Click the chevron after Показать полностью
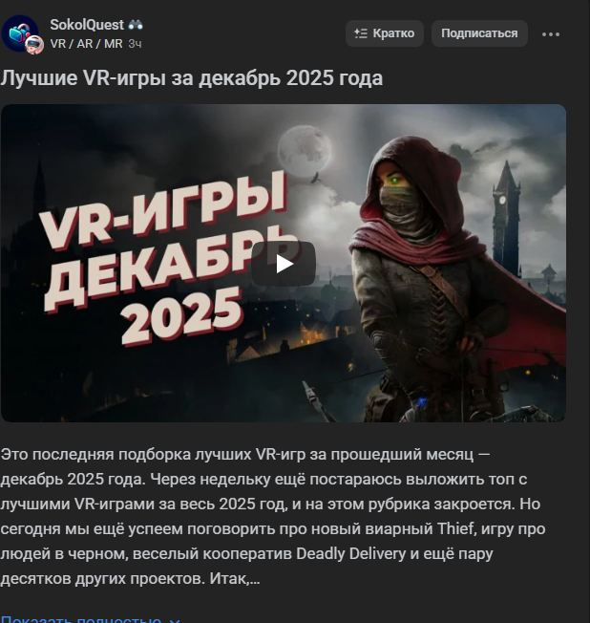The width and height of the screenshot is (590, 623). click(x=175, y=620)
